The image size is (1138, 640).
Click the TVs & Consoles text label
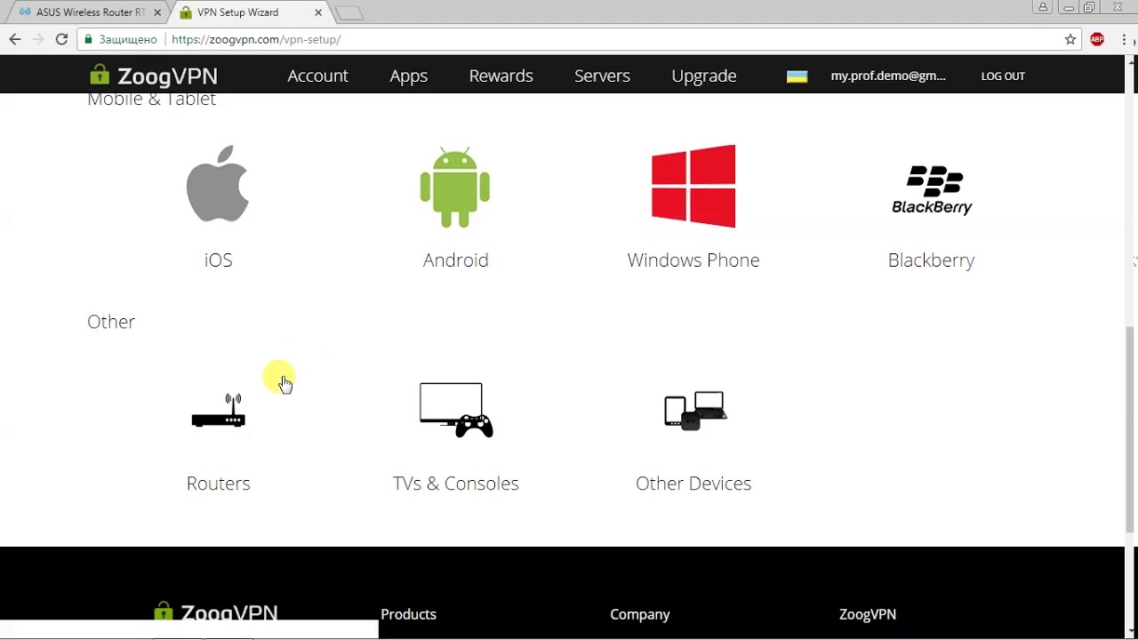tap(456, 483)
